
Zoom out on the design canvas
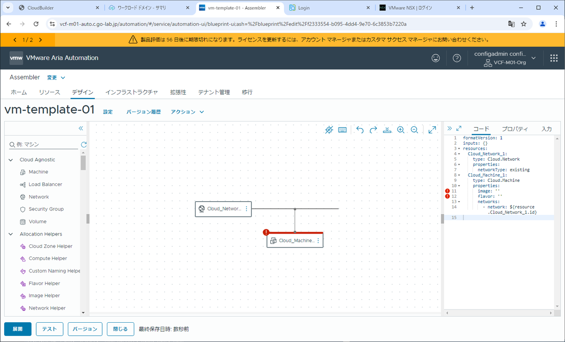[414, 130]
